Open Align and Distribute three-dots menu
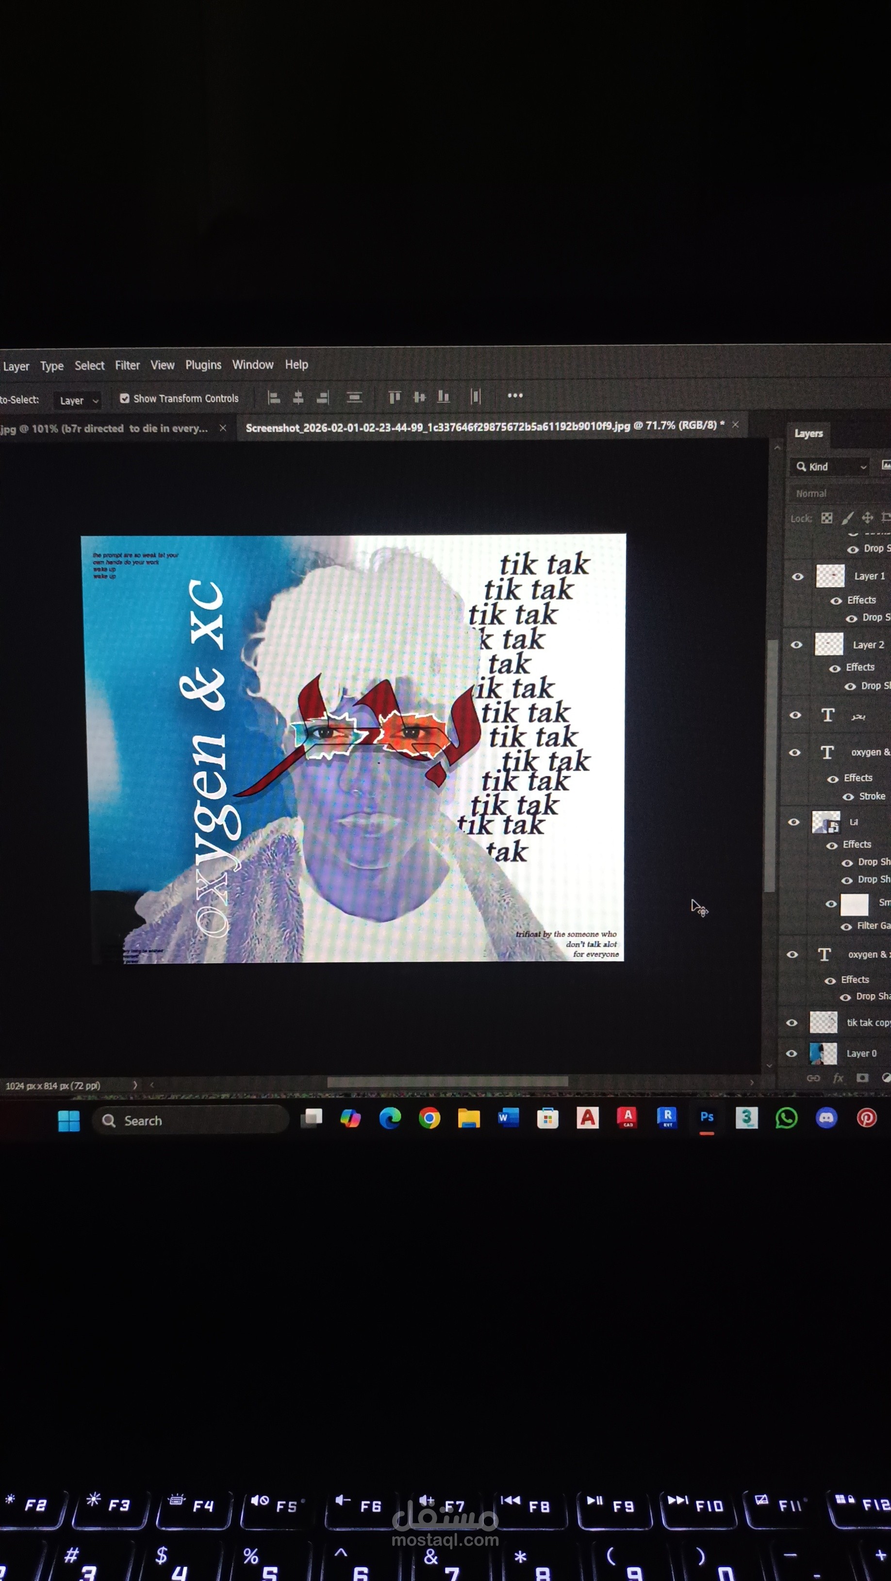This screenshot has width=891, height=1581. (515, 395)
